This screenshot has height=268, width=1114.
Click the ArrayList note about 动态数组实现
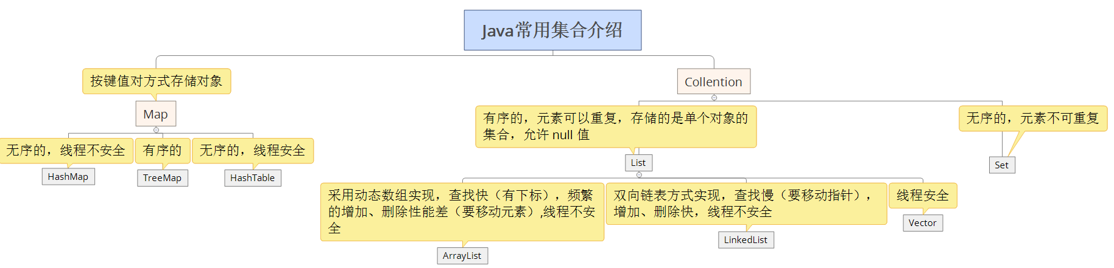point(462,211)
